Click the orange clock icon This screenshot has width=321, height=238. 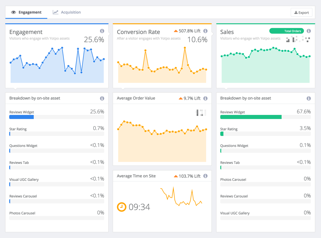121,207
